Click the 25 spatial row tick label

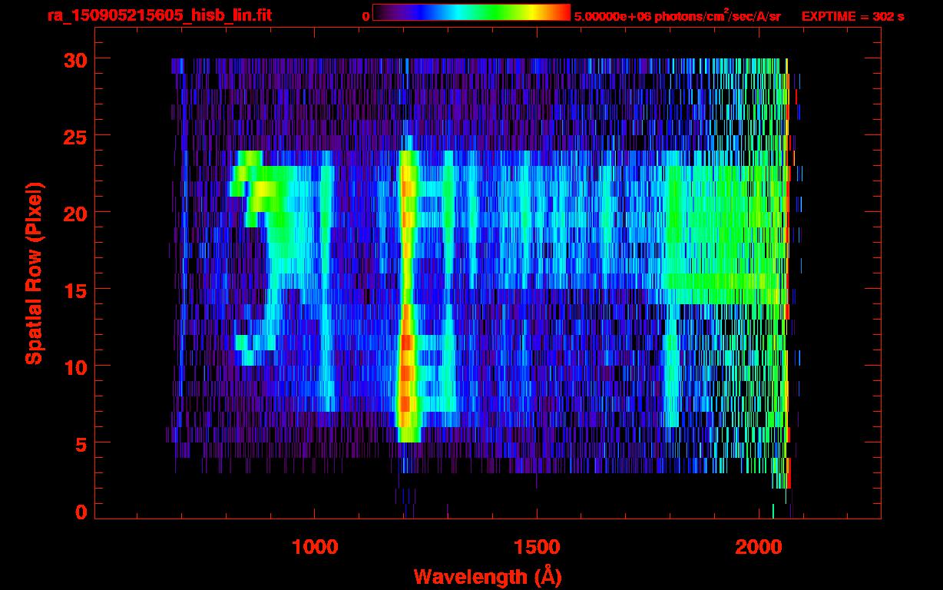[76, 136]
